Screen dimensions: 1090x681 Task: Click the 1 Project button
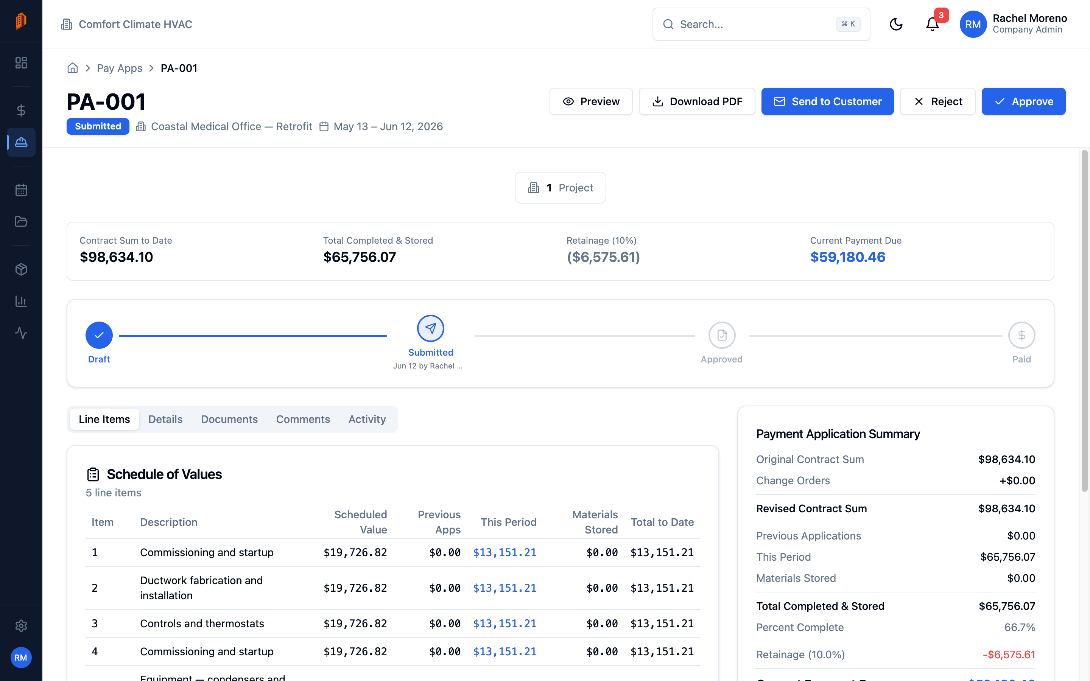point(560,188)
